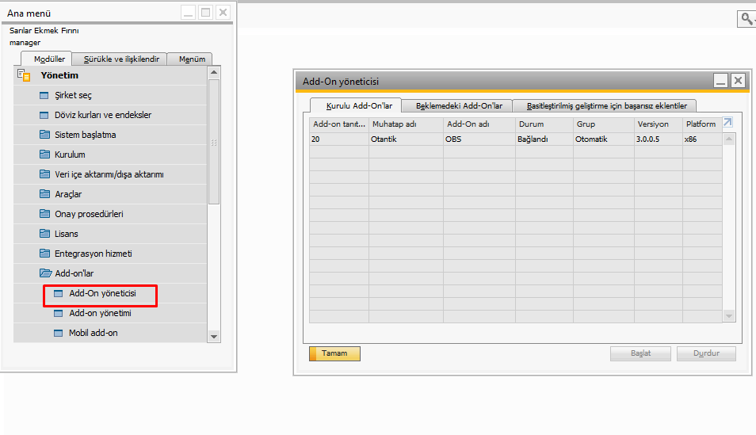This screenshot has height=435, width=756.
Task: Expand the Sistem başlatma folder
Action: [x=45, y=135]
